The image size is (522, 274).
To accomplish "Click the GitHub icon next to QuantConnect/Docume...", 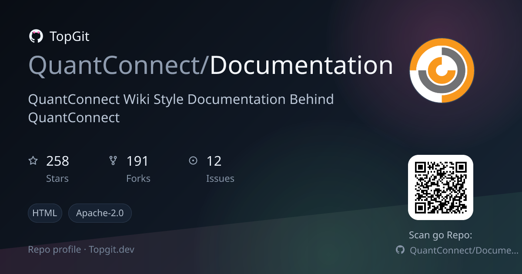I will (400, 250).
